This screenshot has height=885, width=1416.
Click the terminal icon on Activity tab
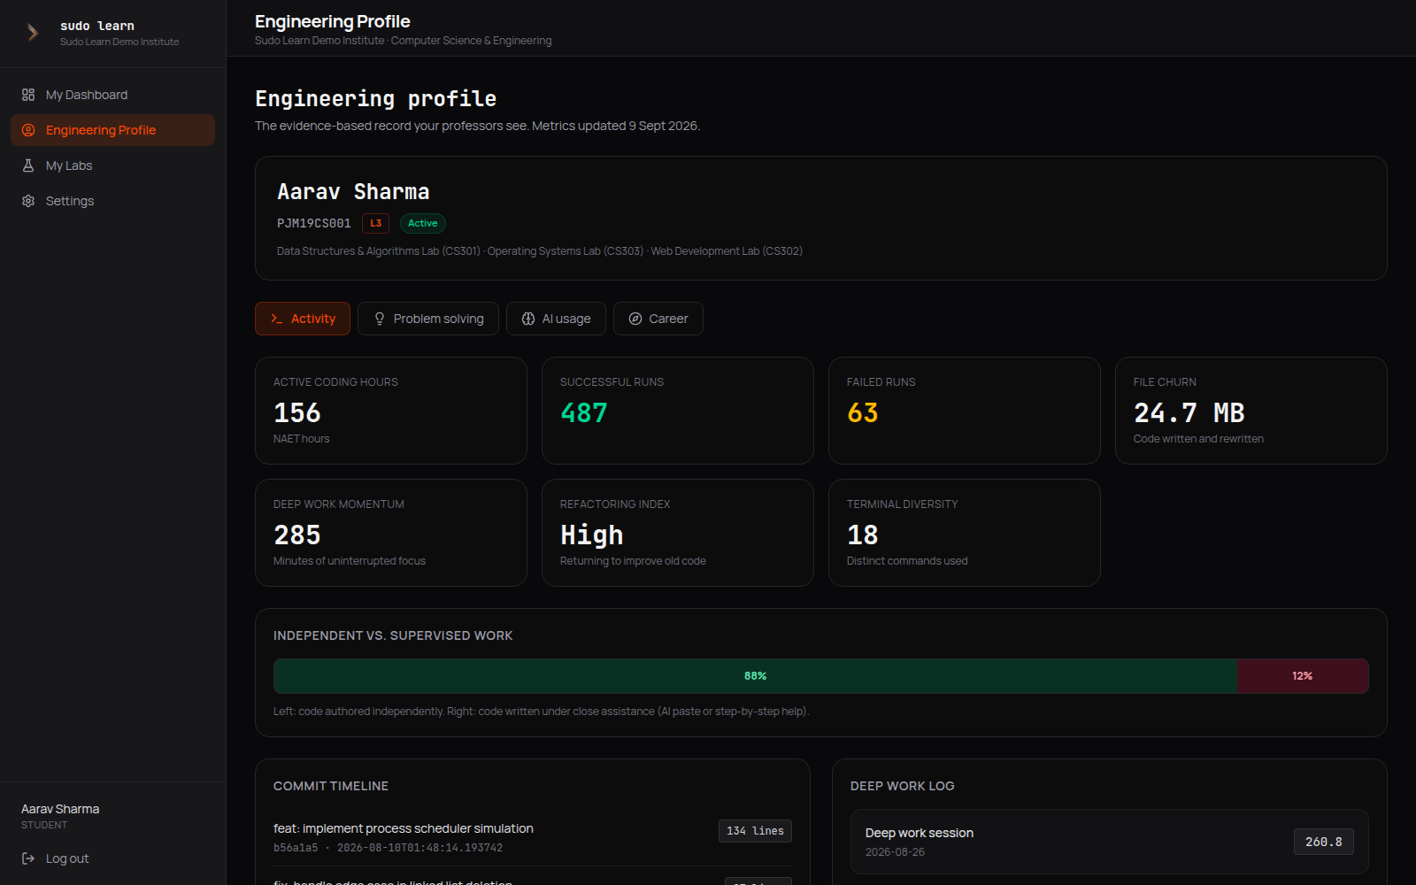coord(277,319)
